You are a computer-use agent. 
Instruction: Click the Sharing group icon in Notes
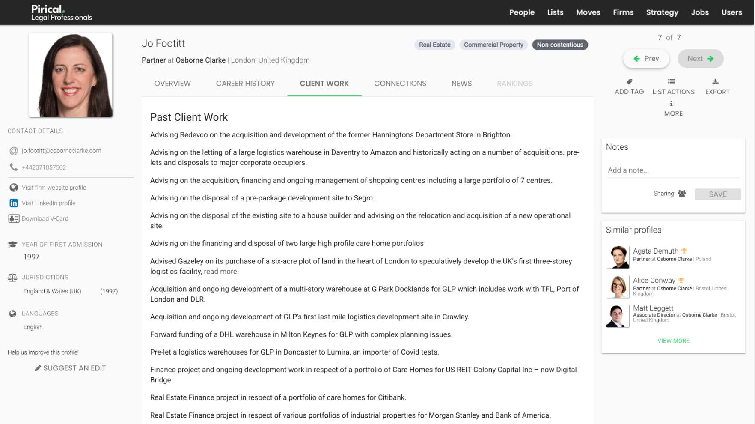point(682,194)
